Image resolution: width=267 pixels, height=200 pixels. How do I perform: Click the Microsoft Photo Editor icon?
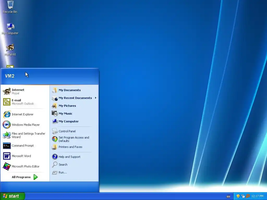(7, 166)
